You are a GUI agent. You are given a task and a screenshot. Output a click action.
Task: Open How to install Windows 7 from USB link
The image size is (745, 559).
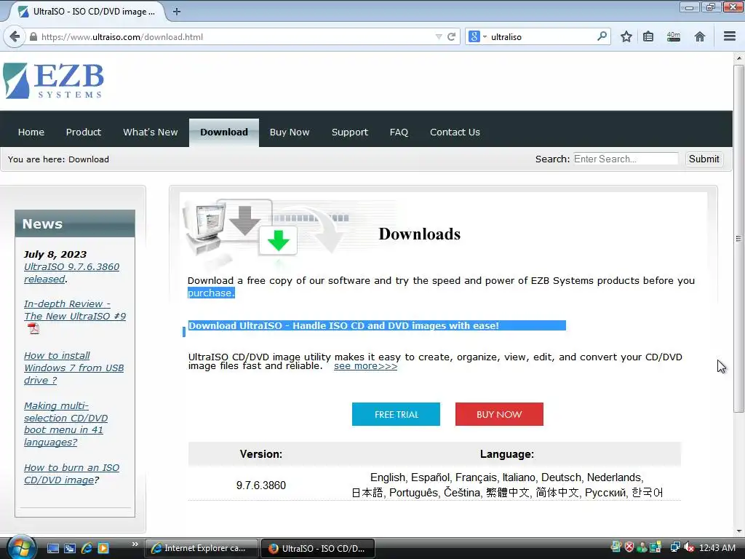pos(73,368)
